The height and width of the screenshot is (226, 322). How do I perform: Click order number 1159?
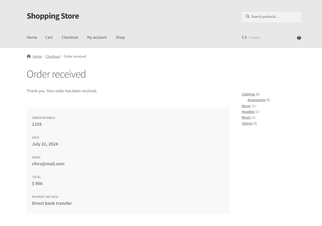coord(37,124)
